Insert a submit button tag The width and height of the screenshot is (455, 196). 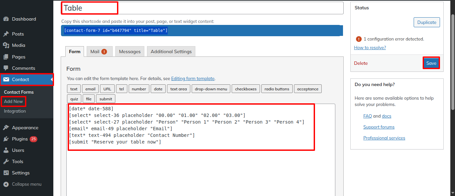106,99
